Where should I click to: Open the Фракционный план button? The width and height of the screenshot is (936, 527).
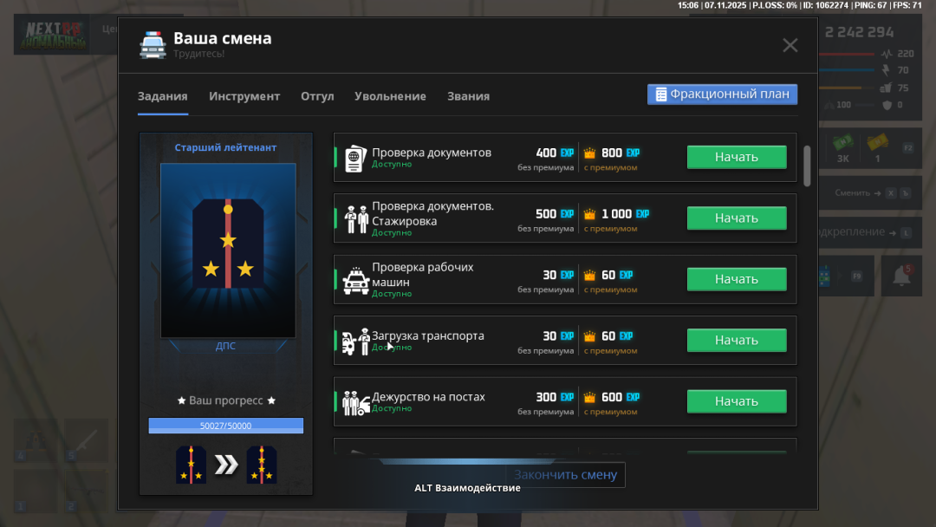coord(722,94)
